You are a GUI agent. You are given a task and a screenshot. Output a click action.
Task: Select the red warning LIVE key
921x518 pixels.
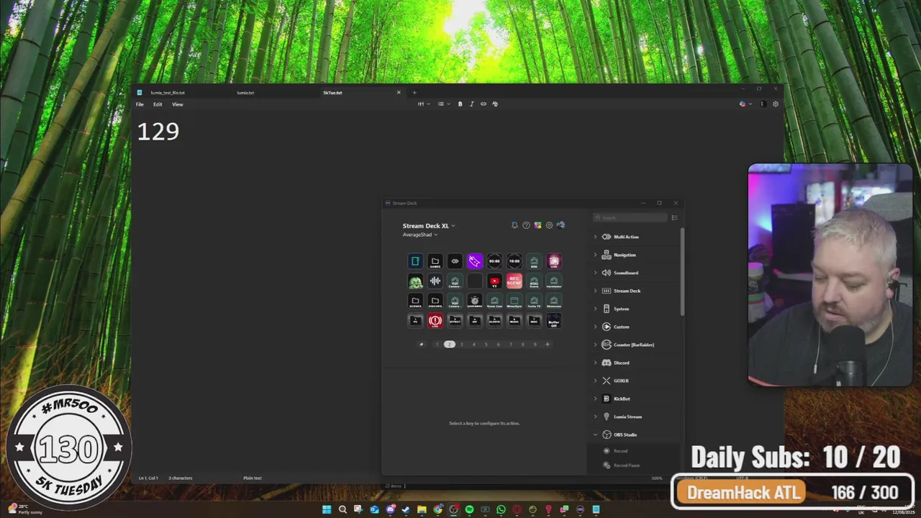[435, 321]
